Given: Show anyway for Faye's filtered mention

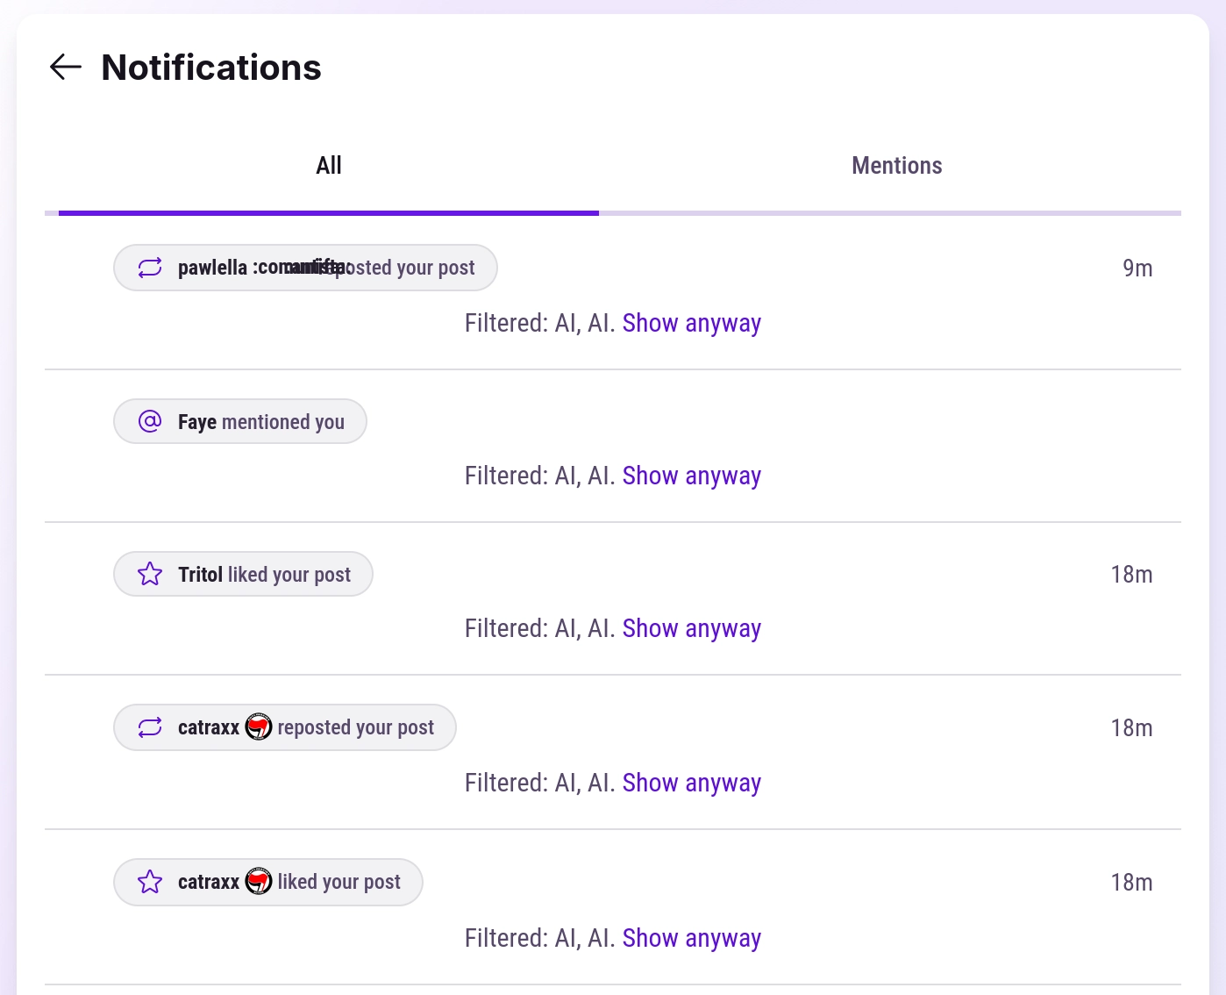Looking at the screenshot, I should pos(691,475).
